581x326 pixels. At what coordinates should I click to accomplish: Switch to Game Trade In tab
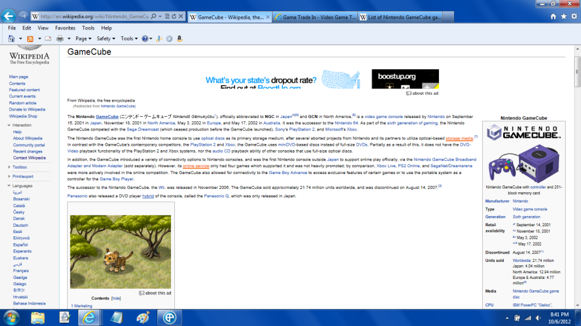[x=316, y=17]
